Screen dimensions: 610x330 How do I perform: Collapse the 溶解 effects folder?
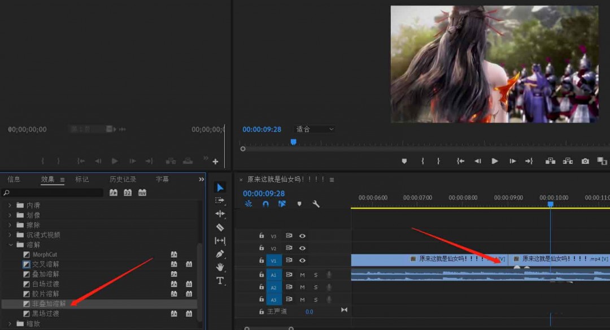pyautogui.click(x=10, y=244)
